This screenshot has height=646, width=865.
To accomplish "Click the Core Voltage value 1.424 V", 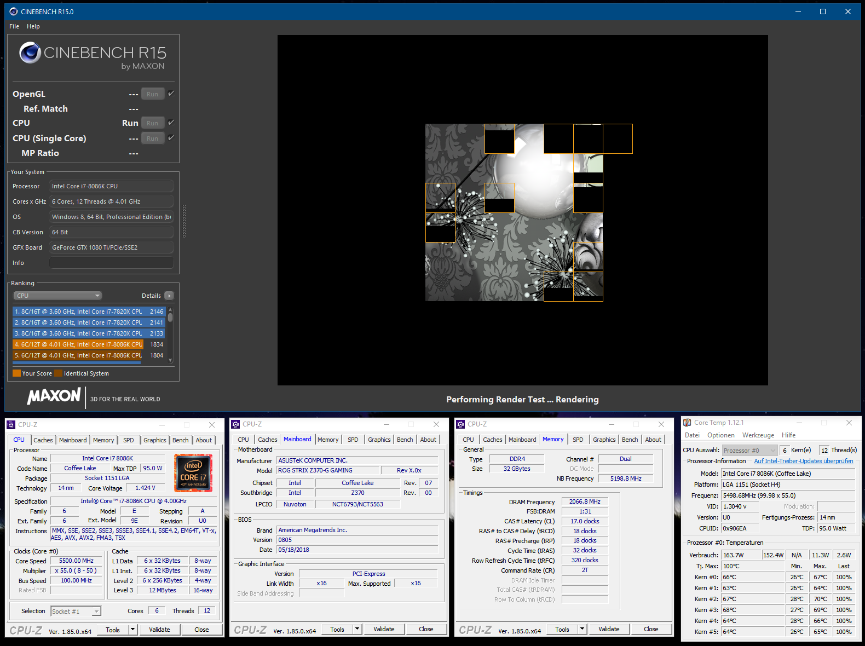I will point(145,488).
